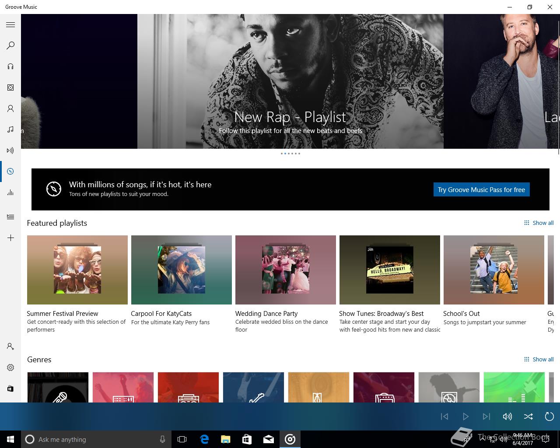560x448 pixels.
Task: Open the Charts bar-graph sidebar icon
Action: click(10, 192)
